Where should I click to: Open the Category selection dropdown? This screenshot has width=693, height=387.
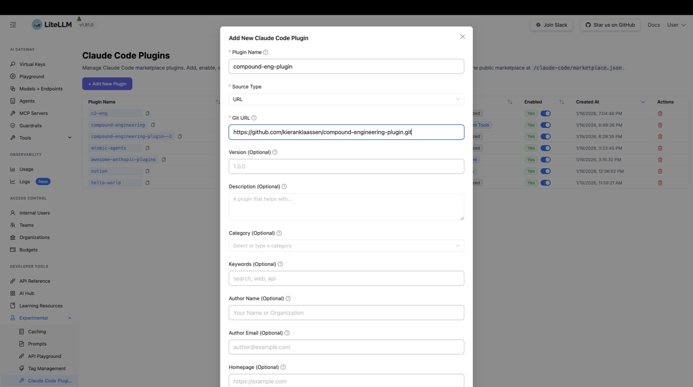[x=346, y=246]
